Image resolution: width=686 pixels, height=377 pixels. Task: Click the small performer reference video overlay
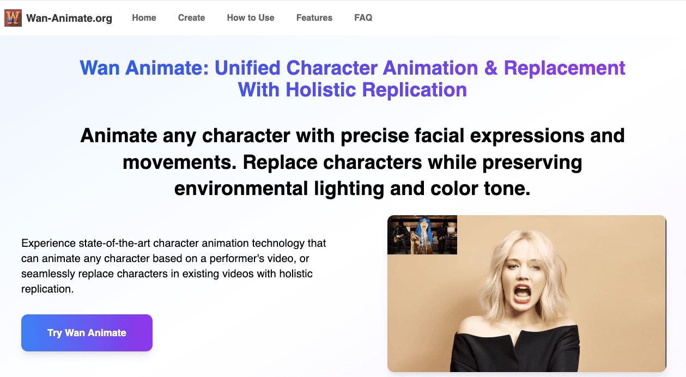422,235
